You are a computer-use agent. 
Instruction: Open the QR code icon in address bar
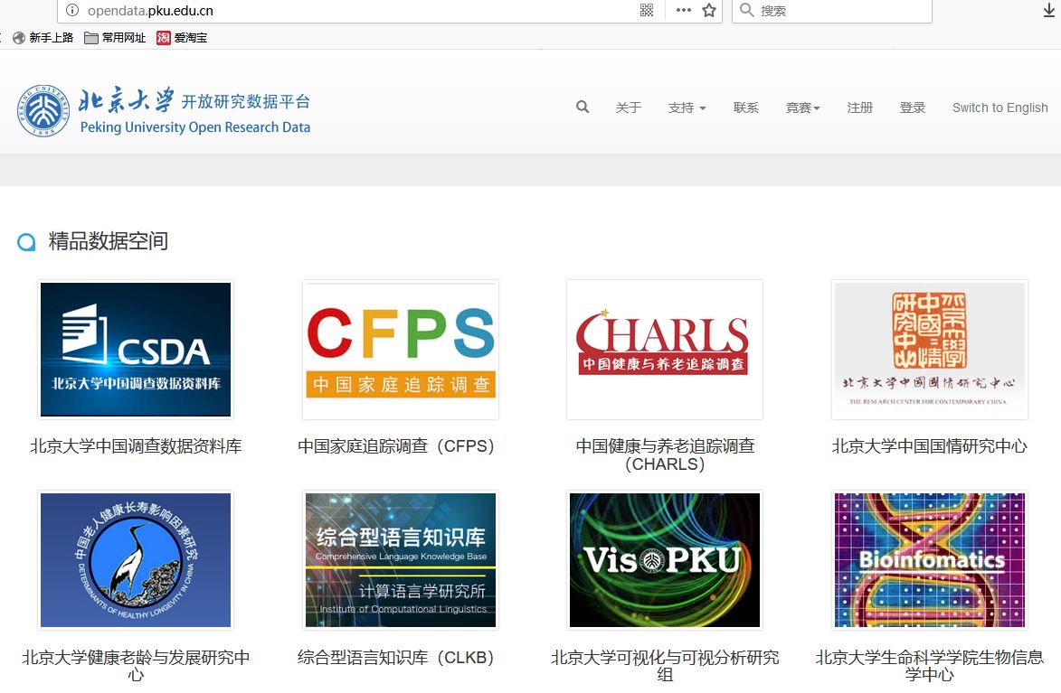[x=647, y=10]
